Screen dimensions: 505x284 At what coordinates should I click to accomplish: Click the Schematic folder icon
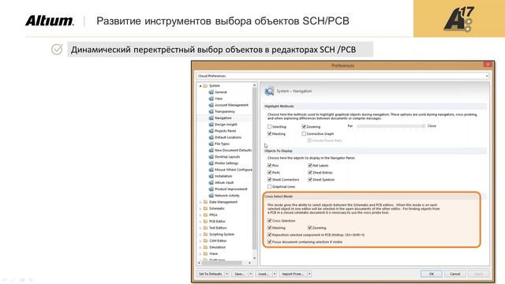205,208
